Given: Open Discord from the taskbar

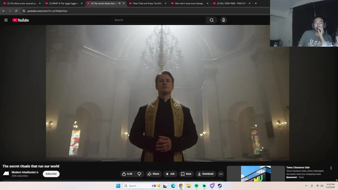Looking at the screenshot, I should click(212, 186).
